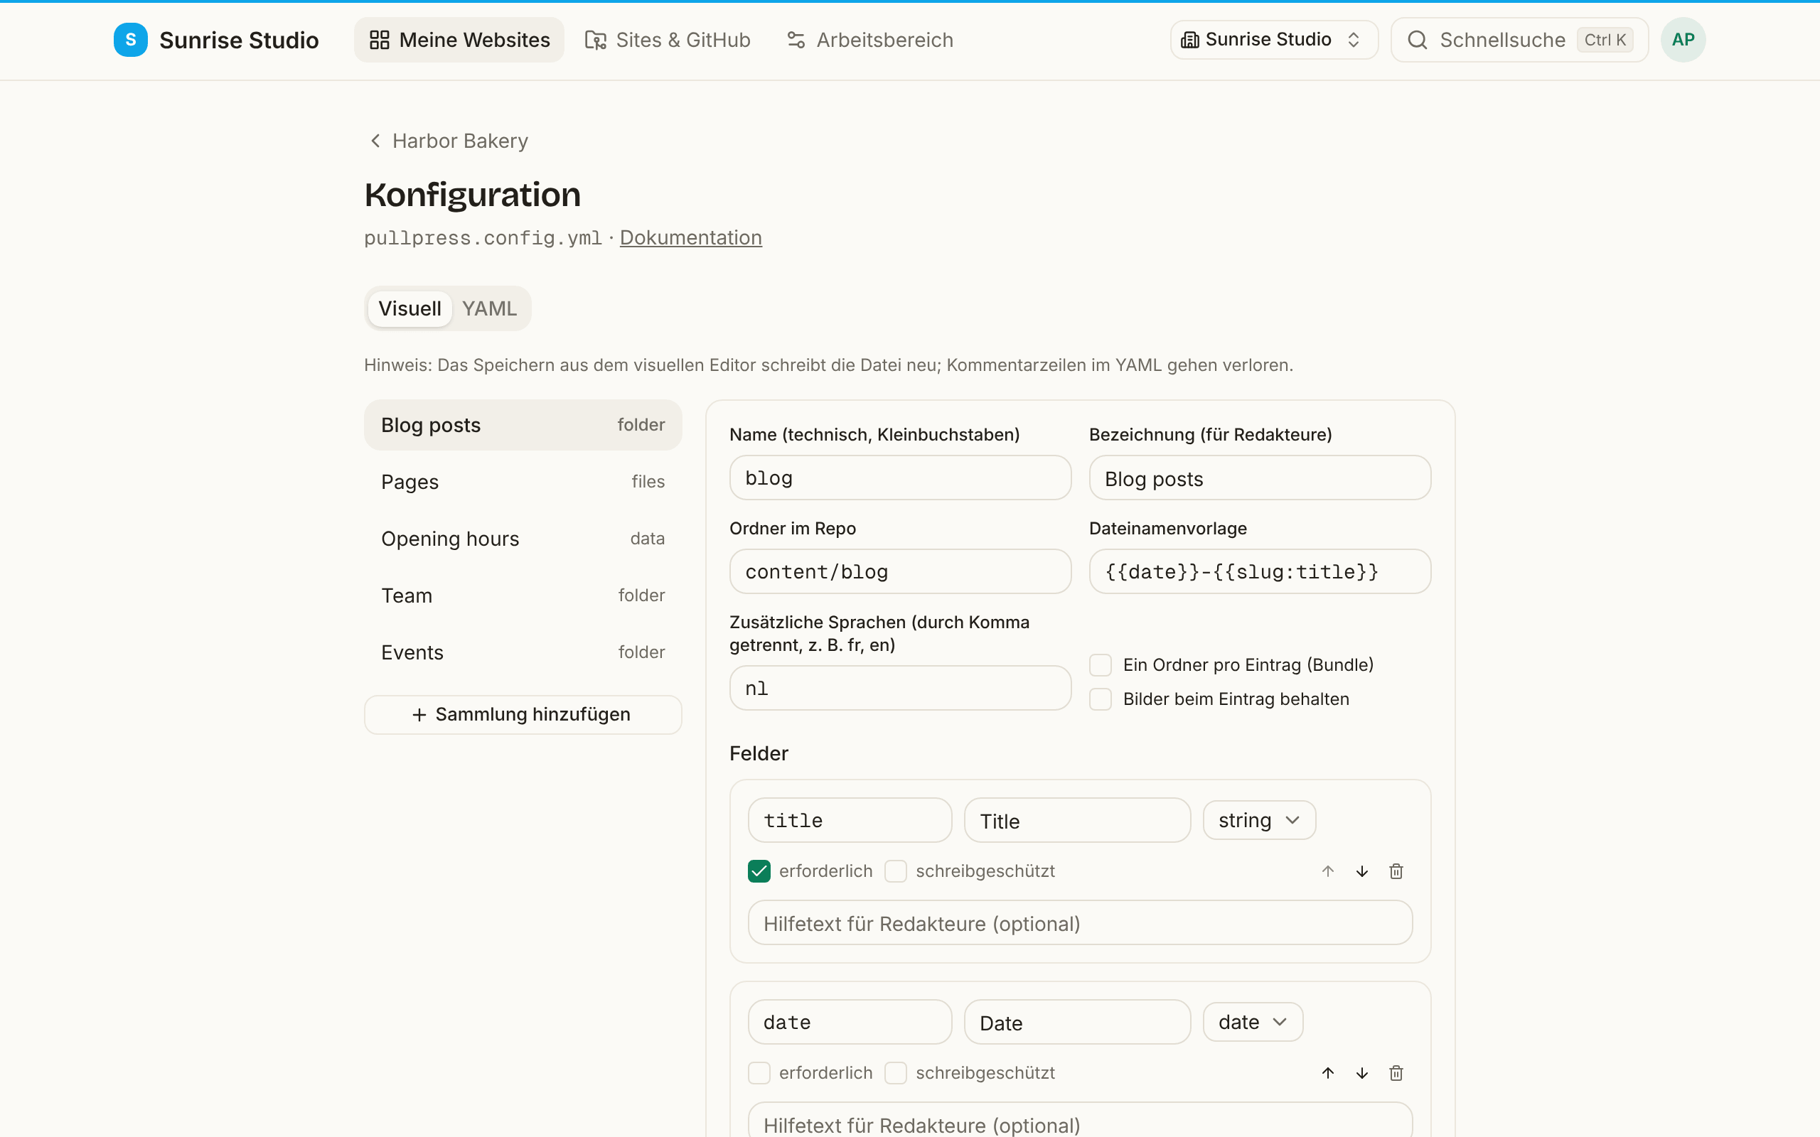Image resolution: width=1820 pixels, height=1137 pixels.
Task: Click the Sunrise Studio logo icon
Action: pyautogui.click(x=131, y=40)
